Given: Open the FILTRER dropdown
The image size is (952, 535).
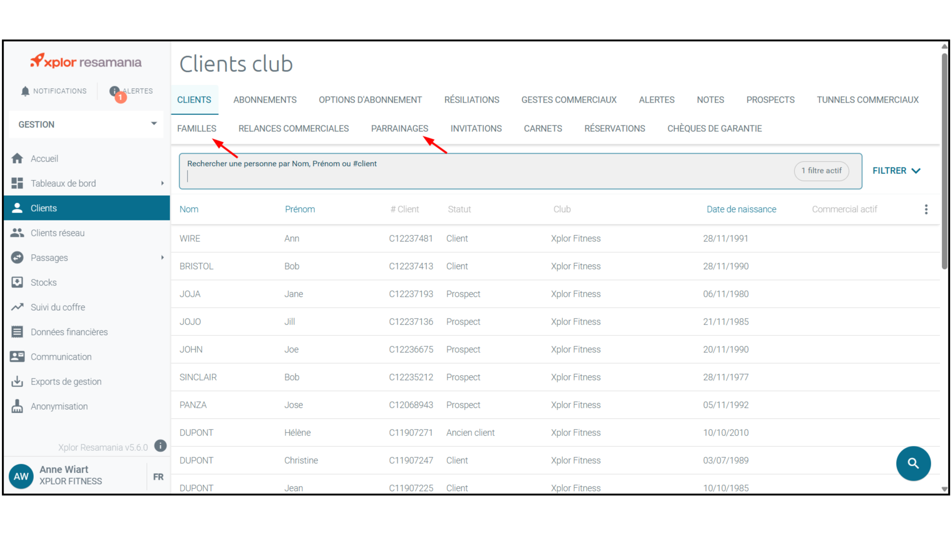Looking at the screenshot, I should 896,171.
